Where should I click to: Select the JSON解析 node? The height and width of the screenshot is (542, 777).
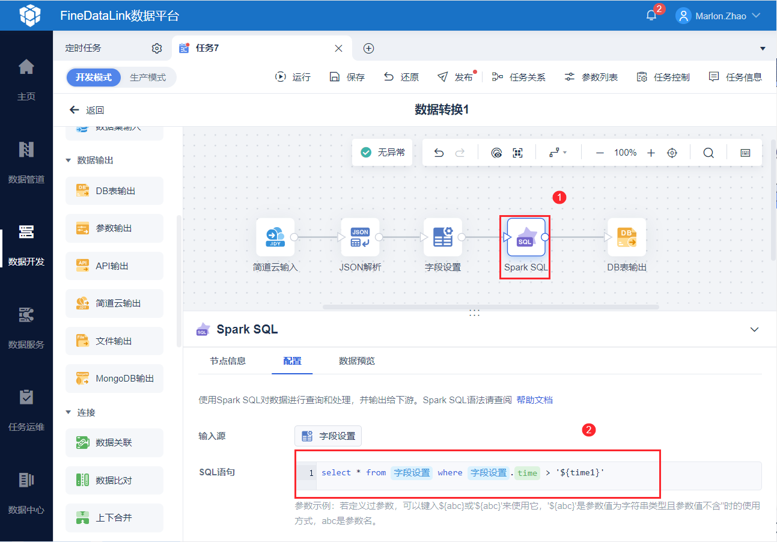(360, 237)
